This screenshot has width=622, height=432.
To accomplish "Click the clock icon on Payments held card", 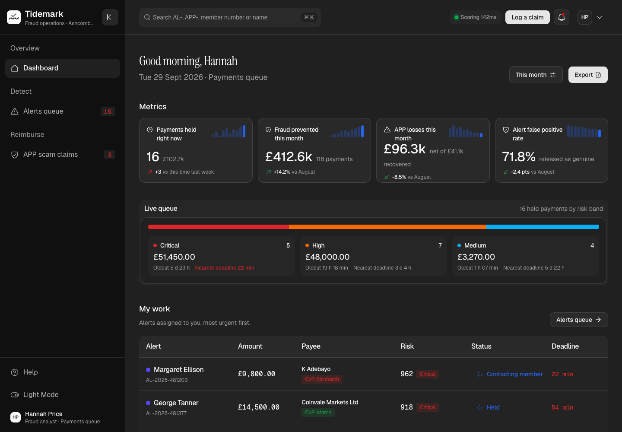I will point(150,130).
